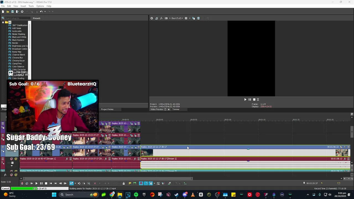Select Black and White effect
Screen dimensions: 354x199
19,37
